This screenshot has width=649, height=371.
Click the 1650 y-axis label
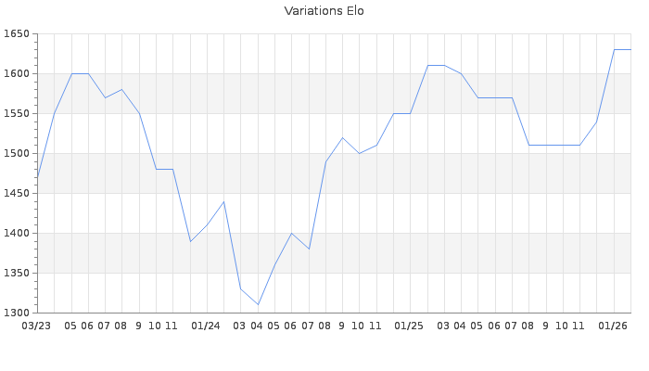16,34
